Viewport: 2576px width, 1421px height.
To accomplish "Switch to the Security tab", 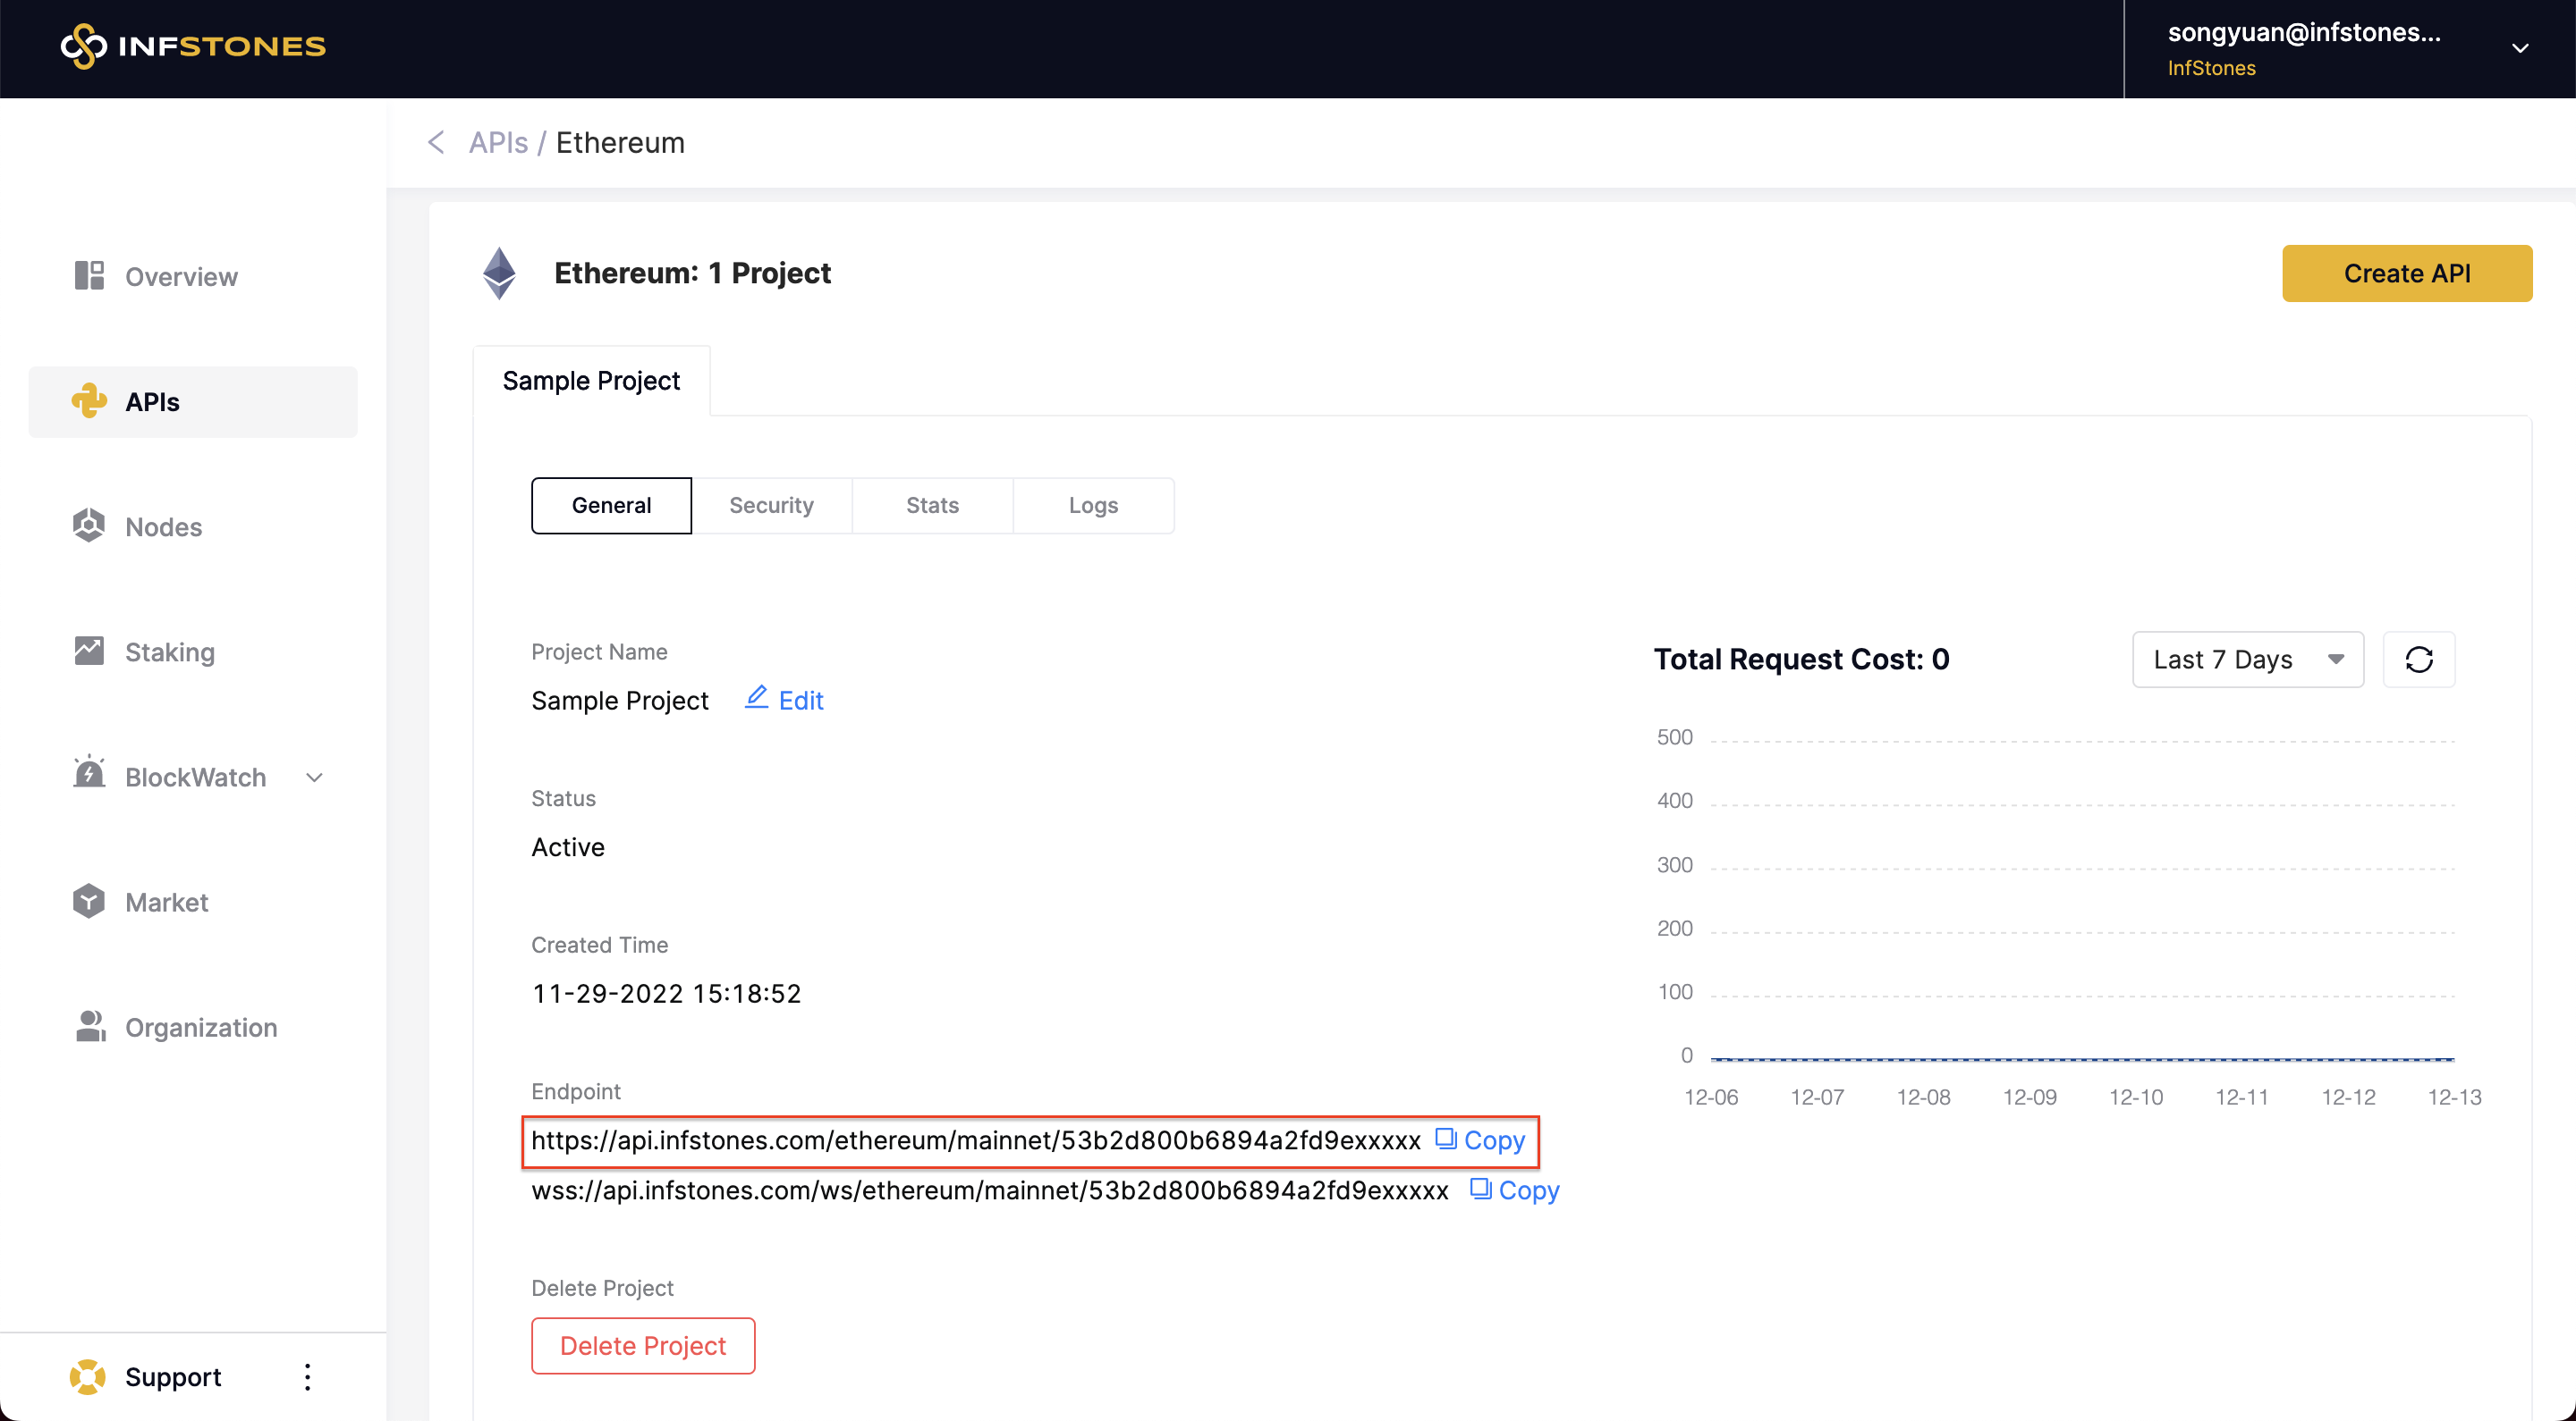I will 771,506.
